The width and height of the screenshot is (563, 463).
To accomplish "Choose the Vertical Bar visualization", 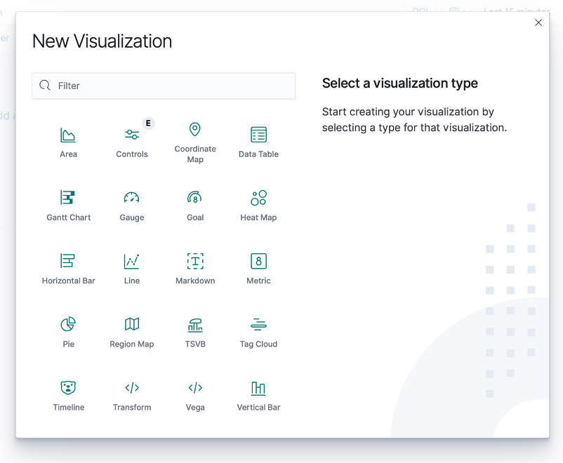I will 258,396.
